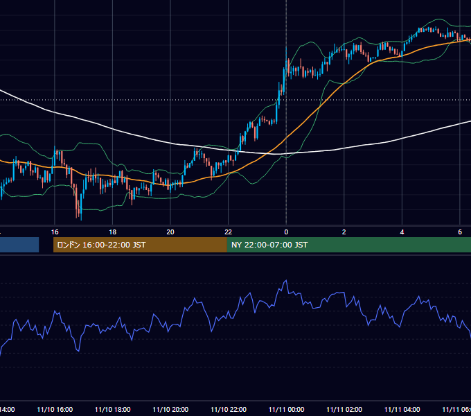
Task: Click the 11/11 00:00 date label
Action: click(x=286, y=410)
